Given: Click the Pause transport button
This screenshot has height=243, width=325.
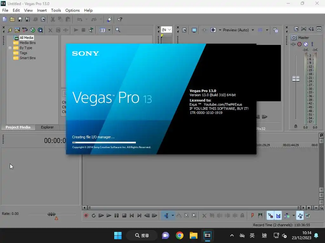Looking at the screenshot, I should [116, 215].
